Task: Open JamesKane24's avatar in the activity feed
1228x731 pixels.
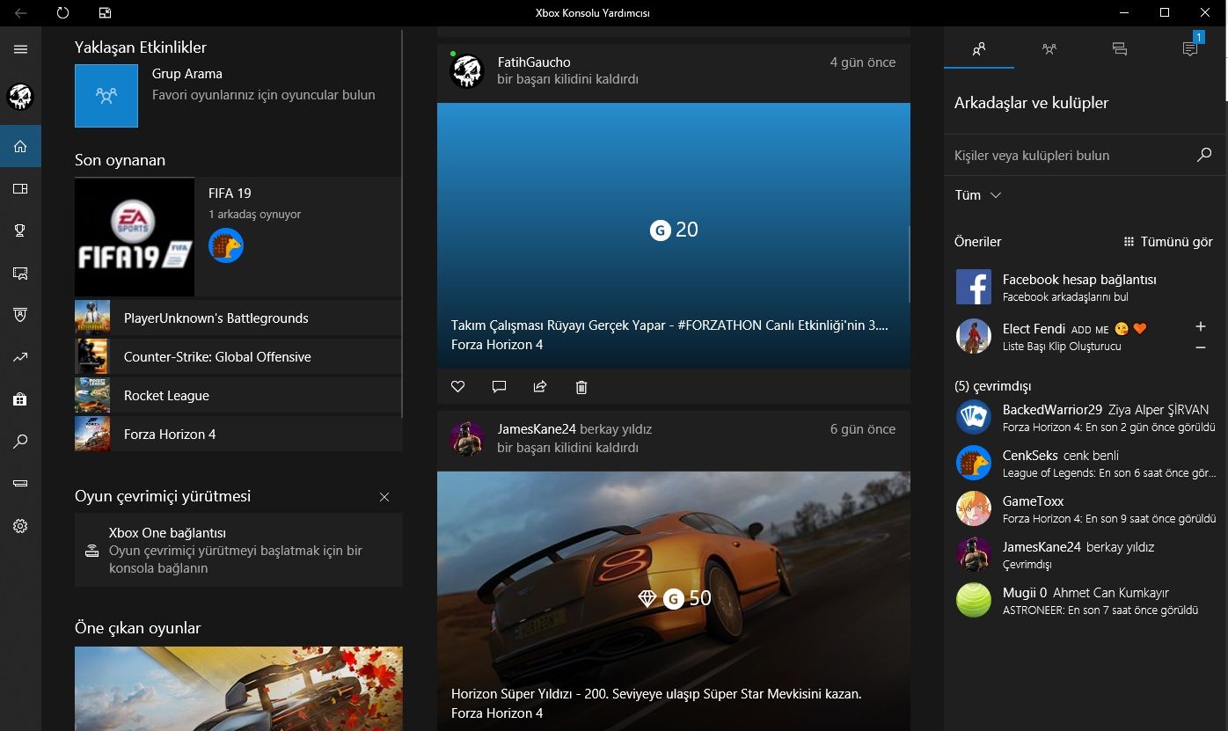Action: [467, 438]
